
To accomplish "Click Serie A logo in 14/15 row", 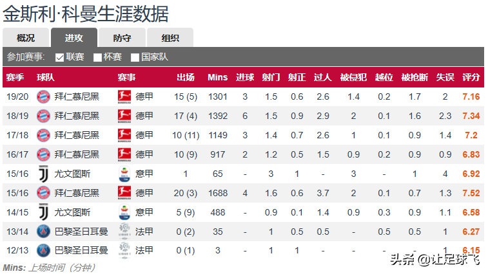I will click(x=124, y=212).
